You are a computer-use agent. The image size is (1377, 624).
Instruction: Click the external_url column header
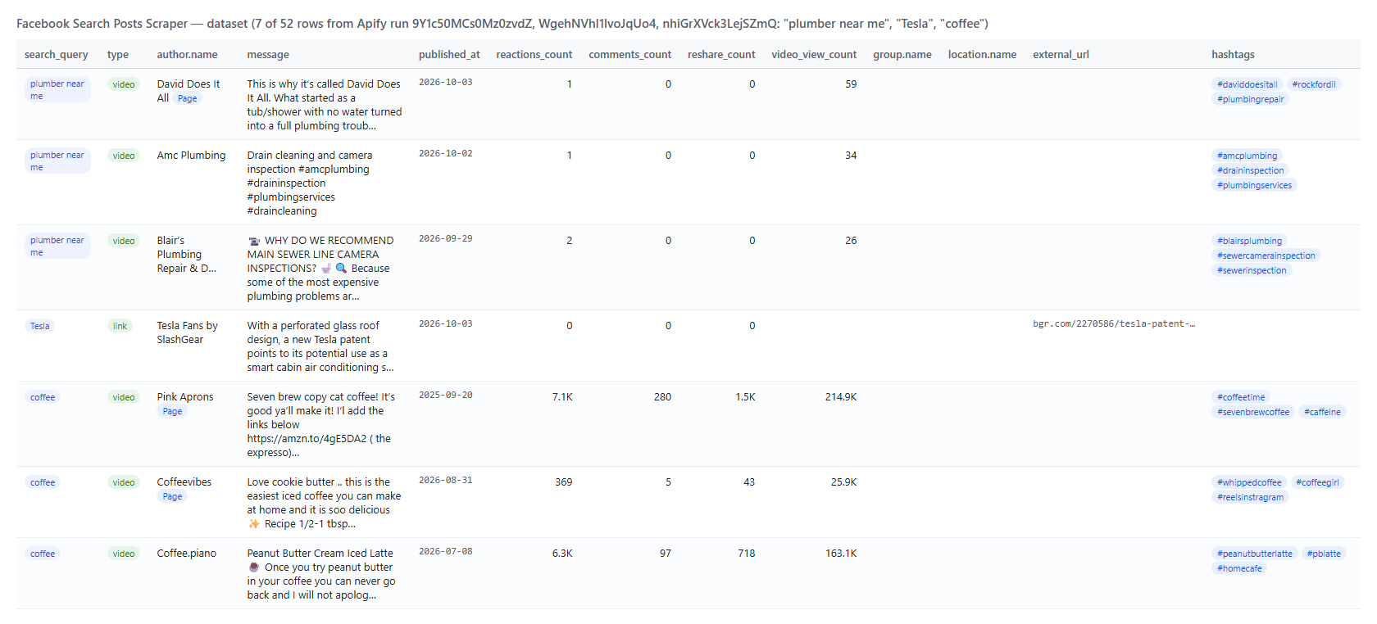[1061, 55]
